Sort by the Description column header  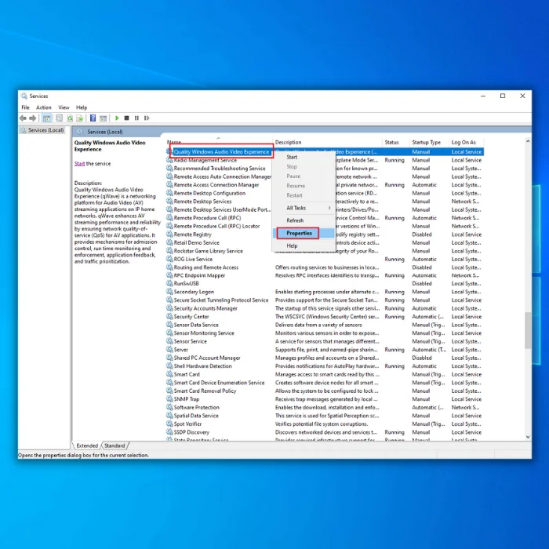pyautogui.click(x=327, y=142)
